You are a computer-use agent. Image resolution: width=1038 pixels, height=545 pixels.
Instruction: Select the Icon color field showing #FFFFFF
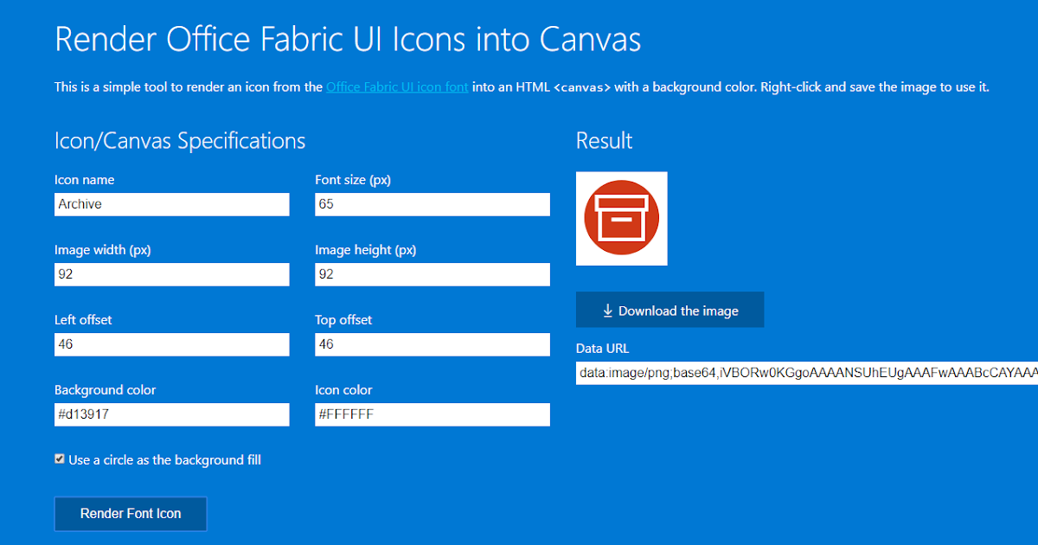coord(432,414)
